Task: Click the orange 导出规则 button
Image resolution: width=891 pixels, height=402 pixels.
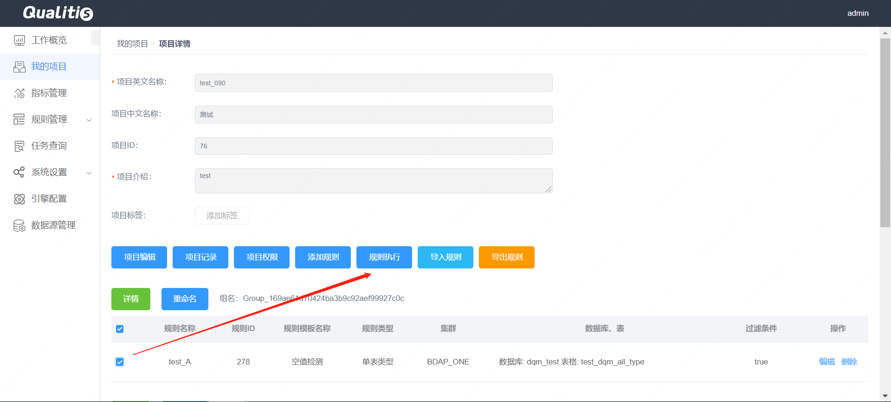Action: click(506, 257)
